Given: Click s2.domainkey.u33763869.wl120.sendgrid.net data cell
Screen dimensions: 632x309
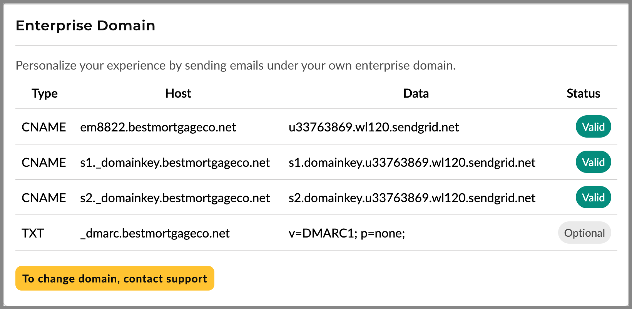Looking at the screenshot, I should 412,198.
